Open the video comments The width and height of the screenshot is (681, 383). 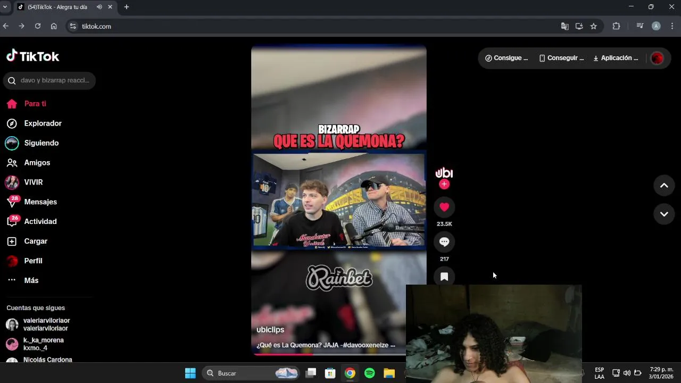point(444,242)
